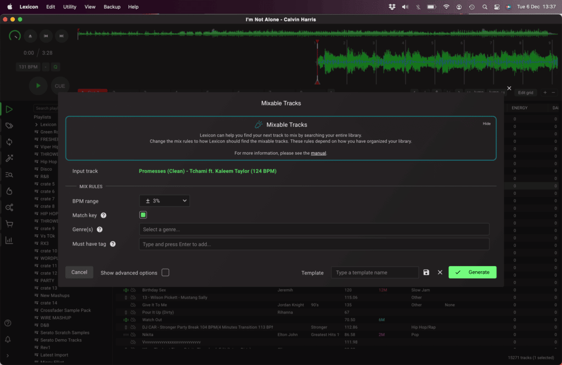Click the Template name input field
Image resolution: width=562 pixels, height=365 pixels.
click(x=375, y=272)
